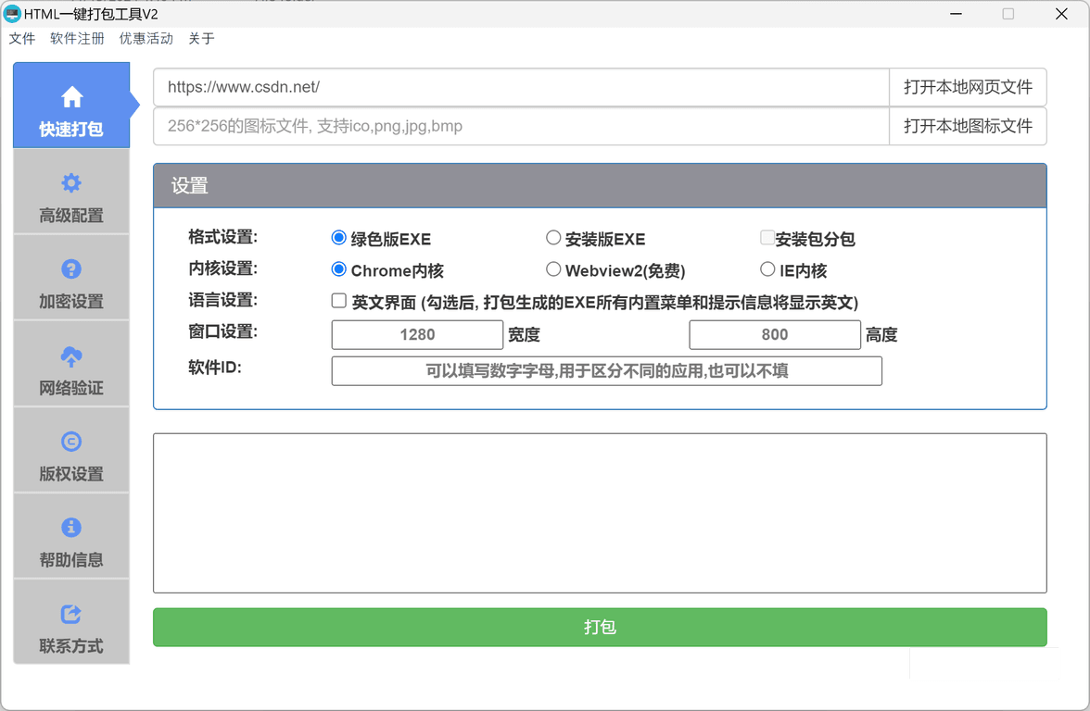Viewport: 1090px width, 711px height.
Task: Click 打开本地图标文件 to browse icon file
Action: coord(968,126)
